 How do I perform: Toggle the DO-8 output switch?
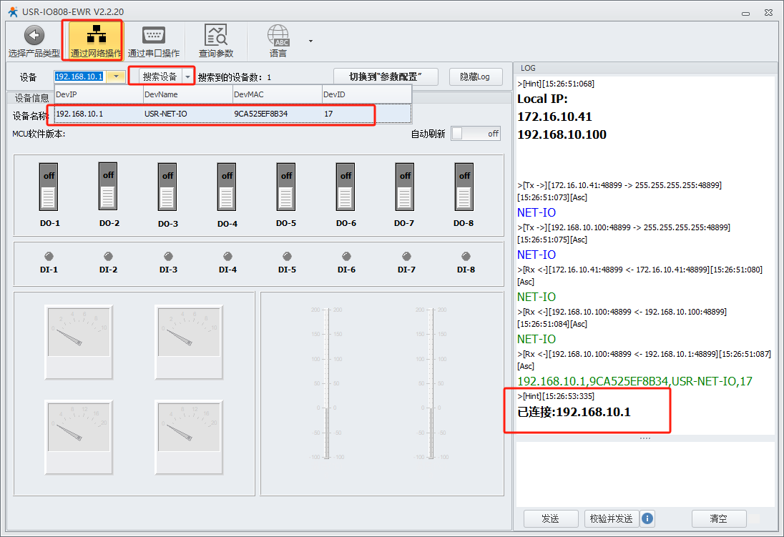pyautogui.click(x=464, y=187)
